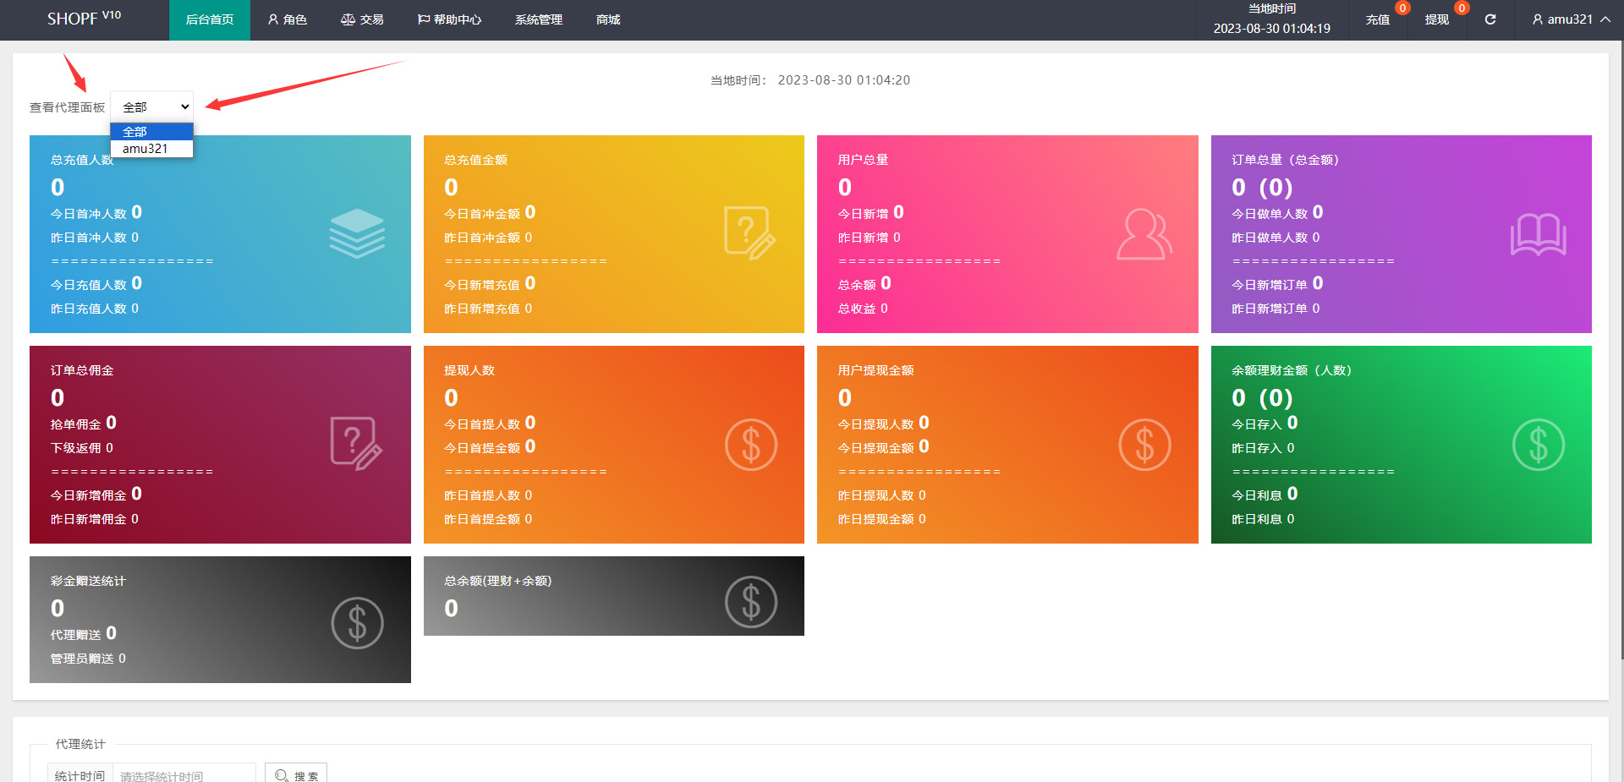Click the 统计时间 date input field

(186, 775)
